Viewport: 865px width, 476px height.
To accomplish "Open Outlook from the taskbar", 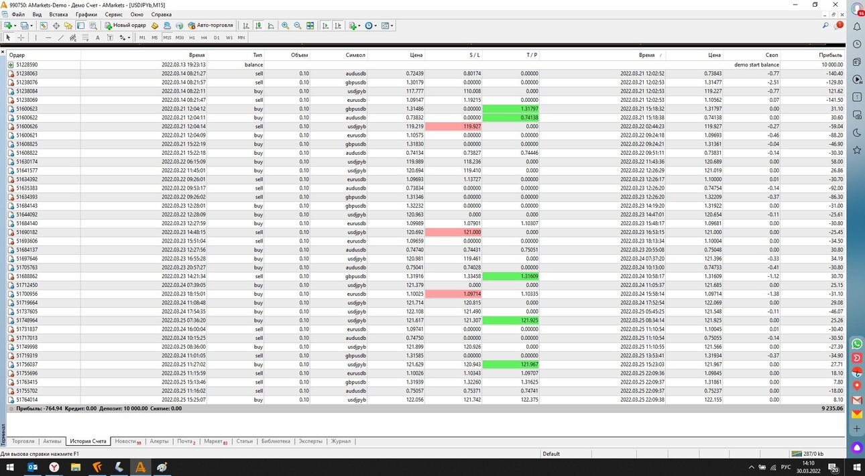I will [x=32, y=467].
